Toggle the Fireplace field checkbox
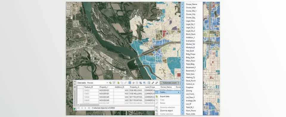This screenshot has width=286, height=117. click(x=183, y=87)
